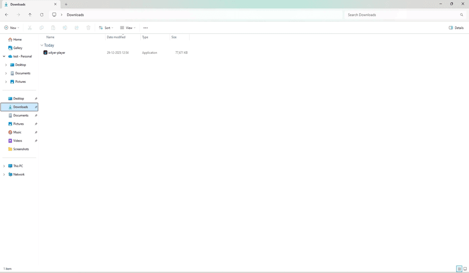Switch to large thumbnails view icon
The height and width of the screenshot is (273, 469).
point(465,269)
